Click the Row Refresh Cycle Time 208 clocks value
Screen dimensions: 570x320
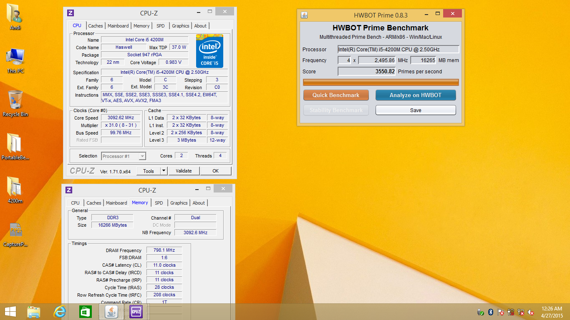point(164,295)
